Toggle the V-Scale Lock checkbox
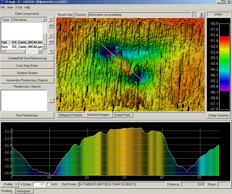Image resolution: width=232 pixels, height=194 pixels. [48, 184]
